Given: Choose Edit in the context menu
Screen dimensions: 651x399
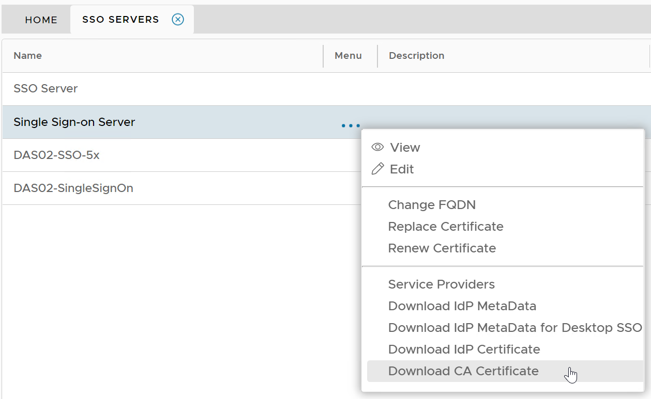Looking at the screenshot, I should [x=402, y=169].
